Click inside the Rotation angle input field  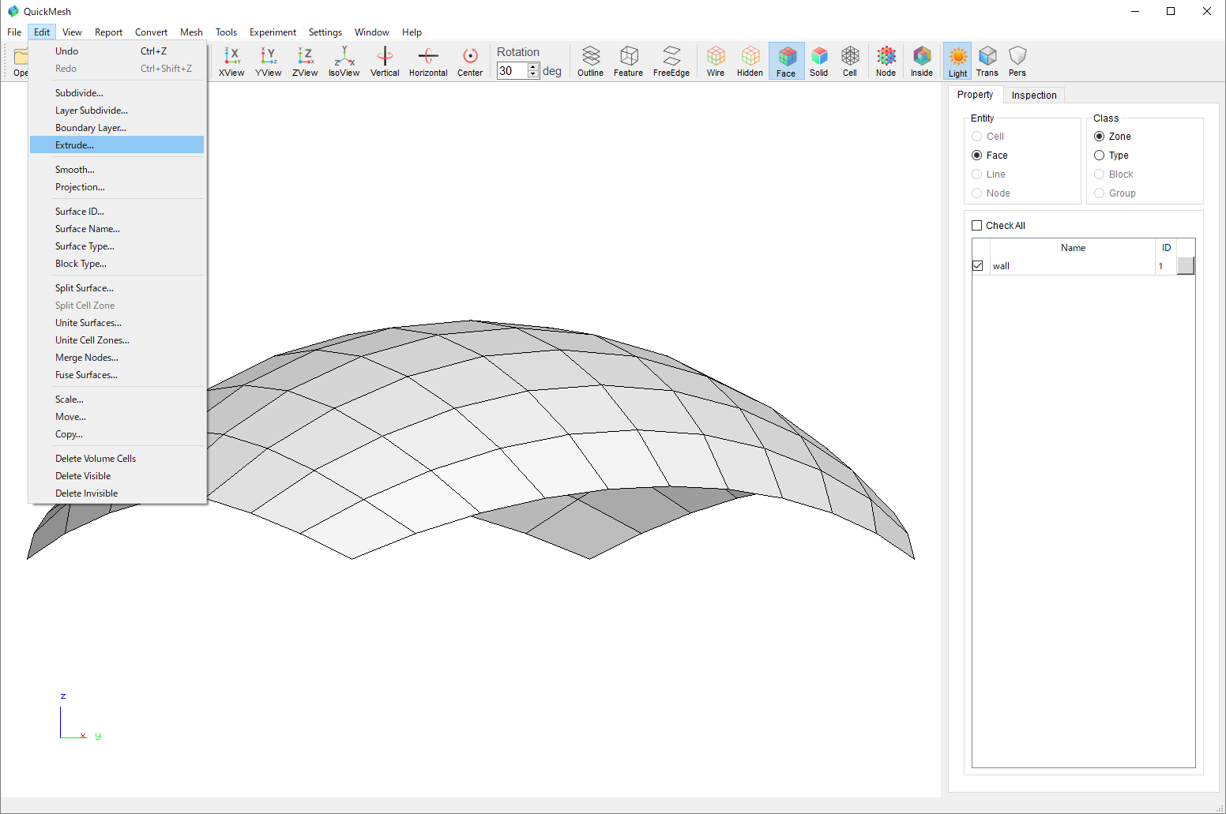point(512,71)
